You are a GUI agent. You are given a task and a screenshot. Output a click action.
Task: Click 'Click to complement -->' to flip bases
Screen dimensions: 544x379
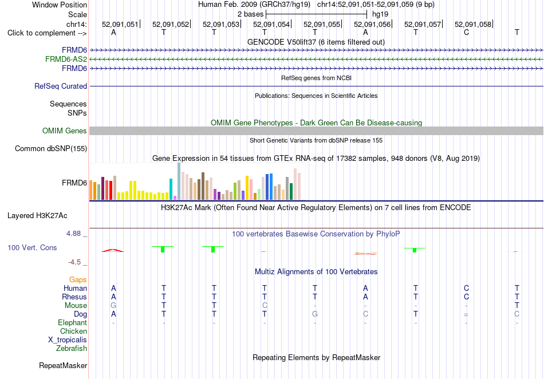(x=47, y=33)
